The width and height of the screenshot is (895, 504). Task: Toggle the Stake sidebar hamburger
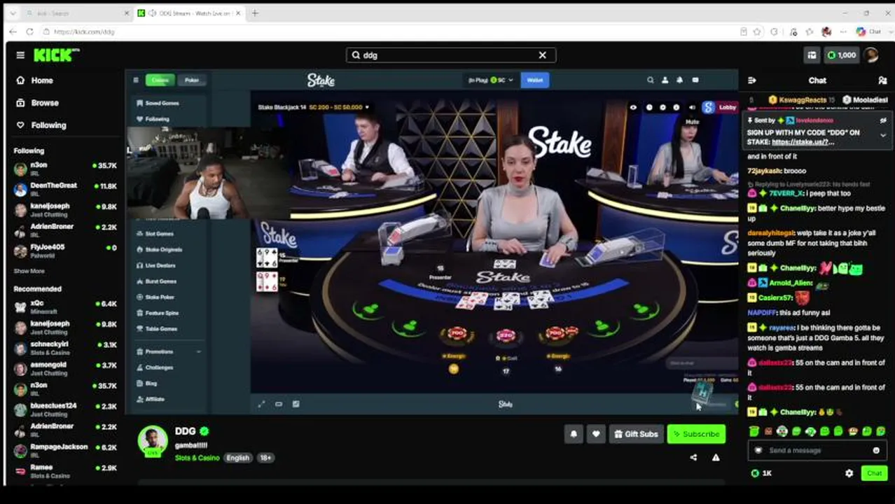136,80
